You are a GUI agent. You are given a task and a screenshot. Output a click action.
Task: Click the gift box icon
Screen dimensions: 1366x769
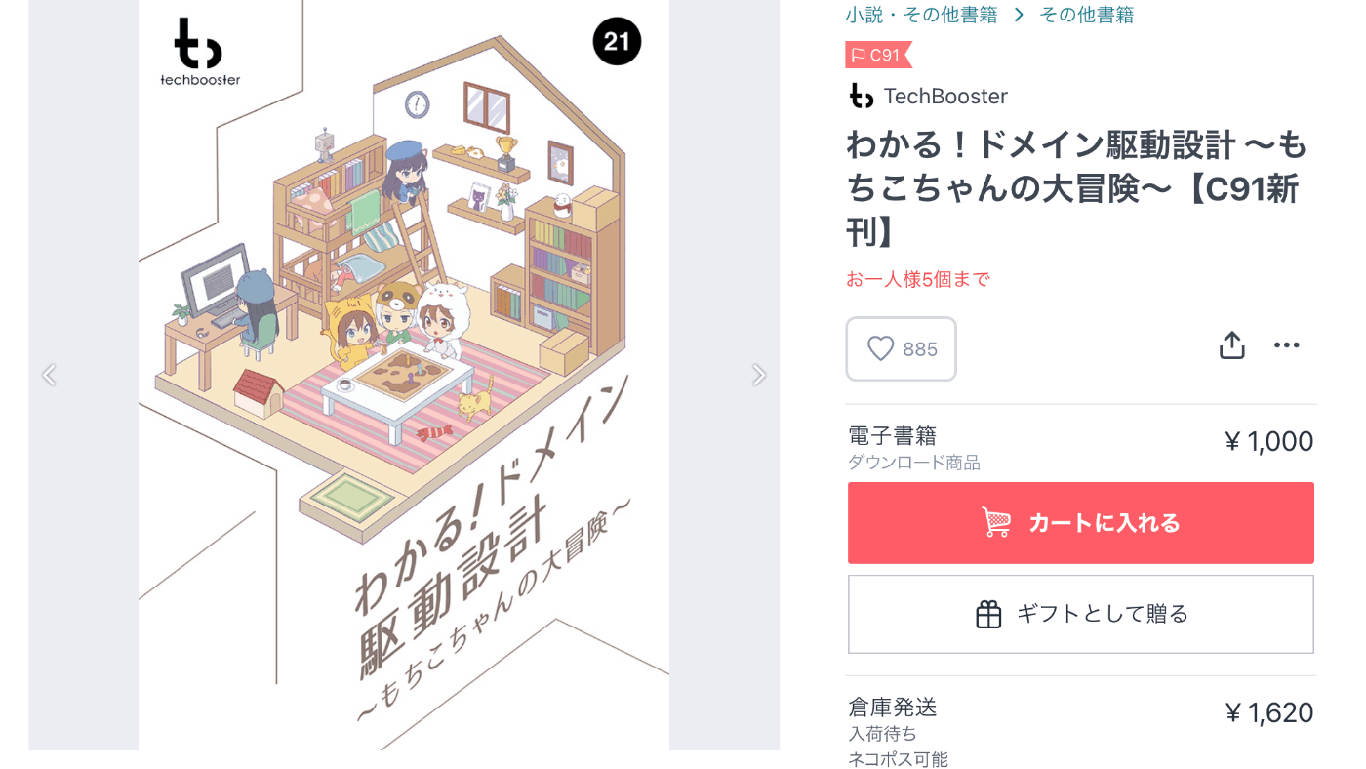(x=988, y=614)
